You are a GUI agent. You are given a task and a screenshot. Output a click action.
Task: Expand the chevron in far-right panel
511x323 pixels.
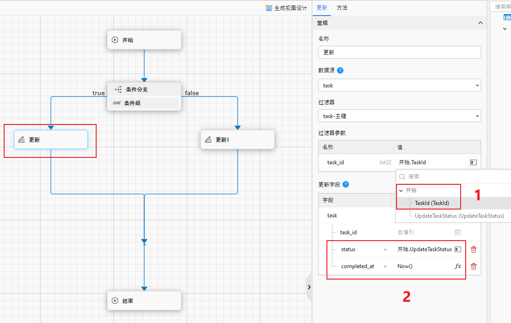(x=505, y=29)
